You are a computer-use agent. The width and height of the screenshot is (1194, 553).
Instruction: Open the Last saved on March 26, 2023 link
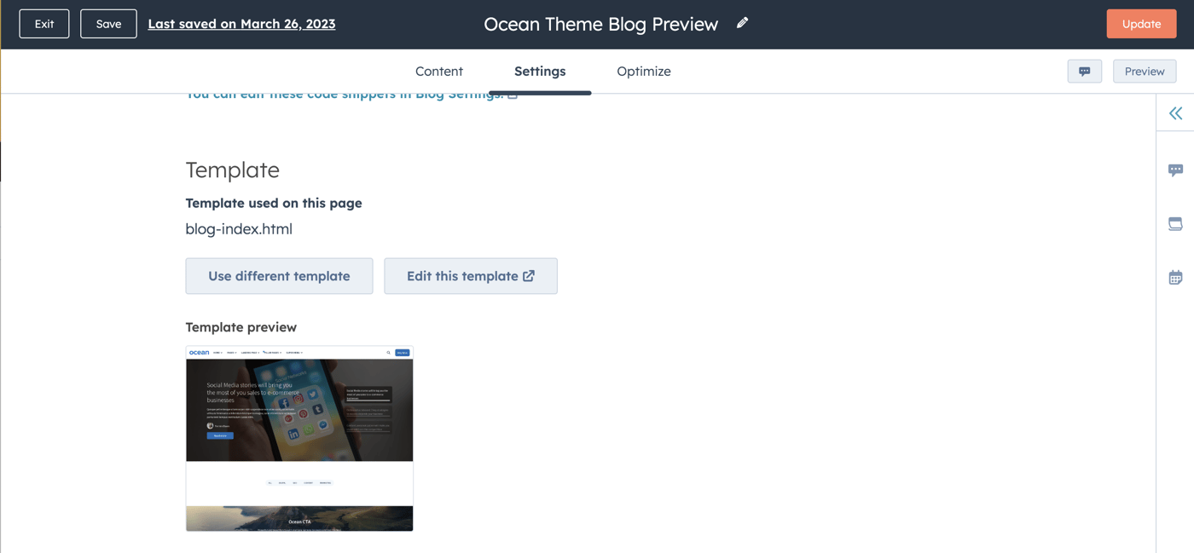241,23
